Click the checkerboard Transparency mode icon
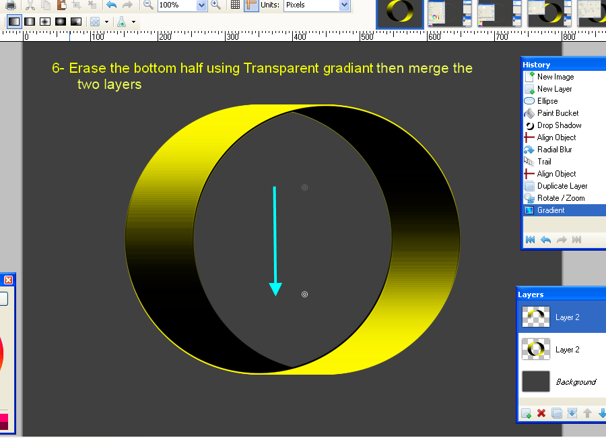Screen dimensions: 606x438 click(95, 22)
